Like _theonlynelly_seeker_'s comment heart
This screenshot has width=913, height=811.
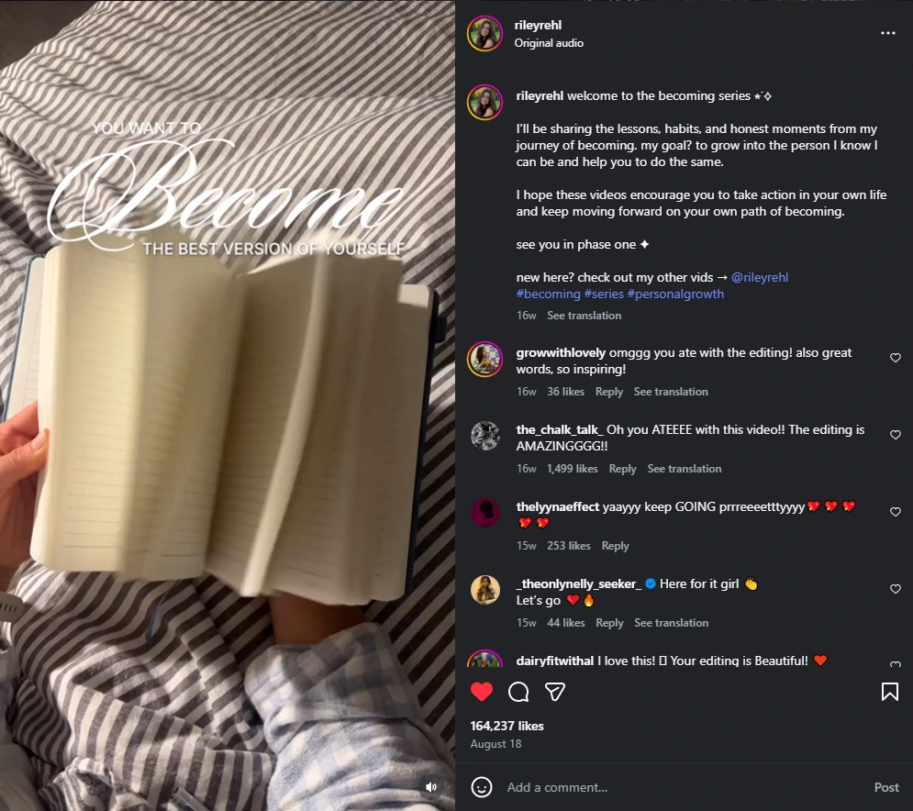[x=896, y=589]
